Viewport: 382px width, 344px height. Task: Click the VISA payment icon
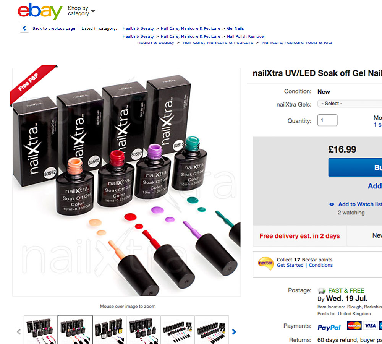pos(370,326)
